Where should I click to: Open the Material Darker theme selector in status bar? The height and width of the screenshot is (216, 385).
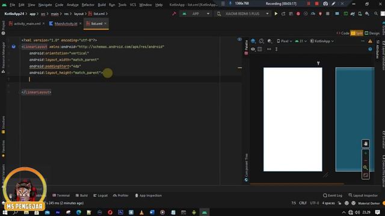[369, 203]
